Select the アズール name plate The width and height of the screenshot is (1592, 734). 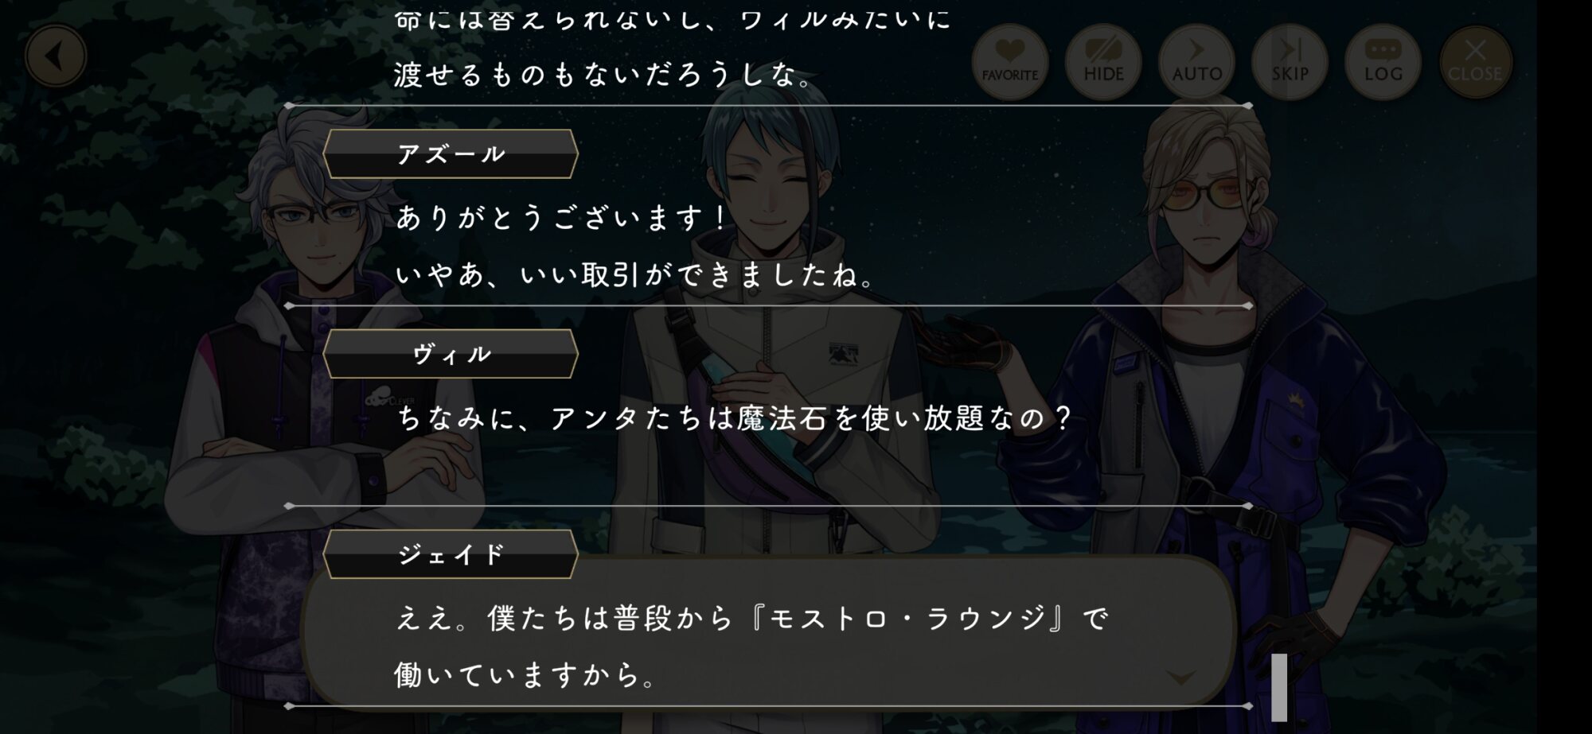[x=451, y=153]
